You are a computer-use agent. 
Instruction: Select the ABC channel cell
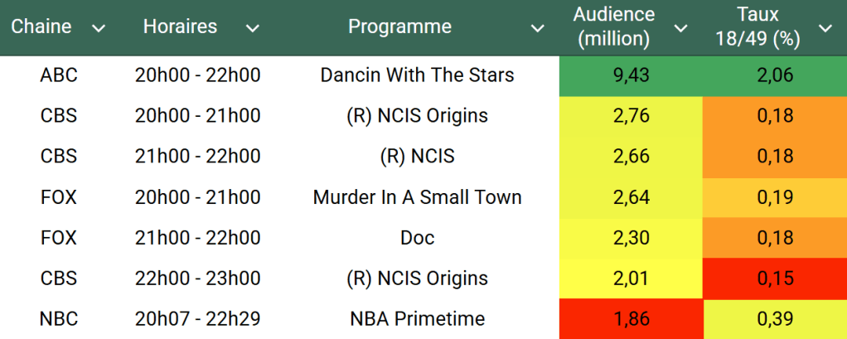(x=59, y=75)
